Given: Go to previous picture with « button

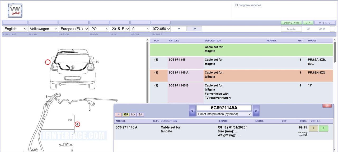Looking at the screenshot, I should click(x=179, y=29).
